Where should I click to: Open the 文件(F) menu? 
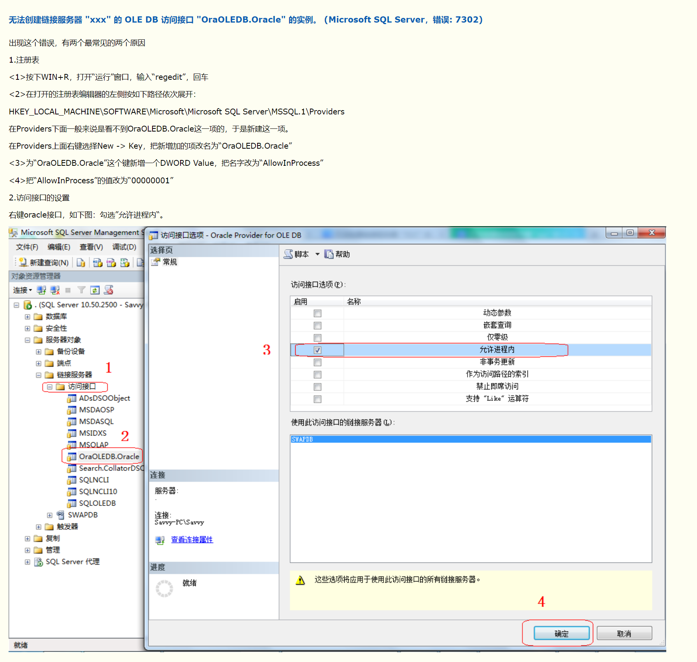point(27,247)
